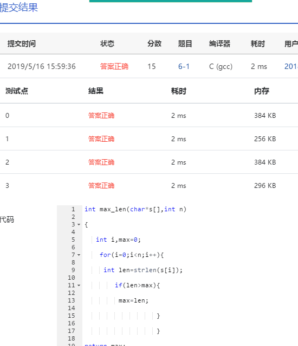Select the 分数 column header
The image size is (298, 346).
(x=154, y=43)
